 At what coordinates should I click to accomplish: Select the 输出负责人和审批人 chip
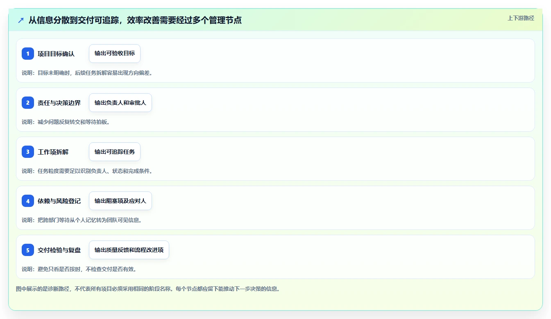(x=120, y=103)
